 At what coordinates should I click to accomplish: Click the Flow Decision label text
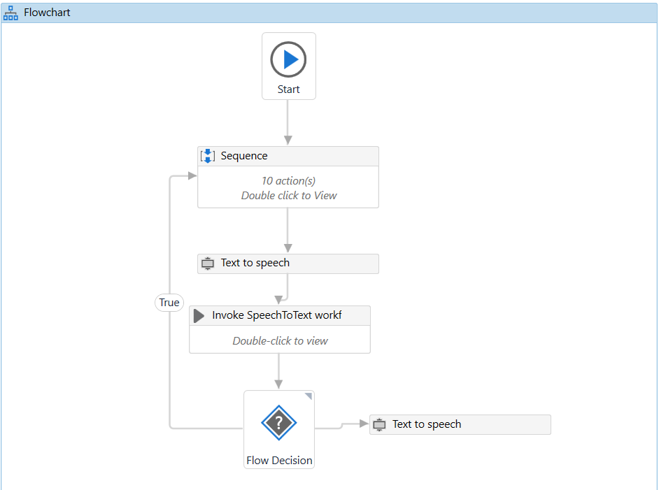[279, 461]
